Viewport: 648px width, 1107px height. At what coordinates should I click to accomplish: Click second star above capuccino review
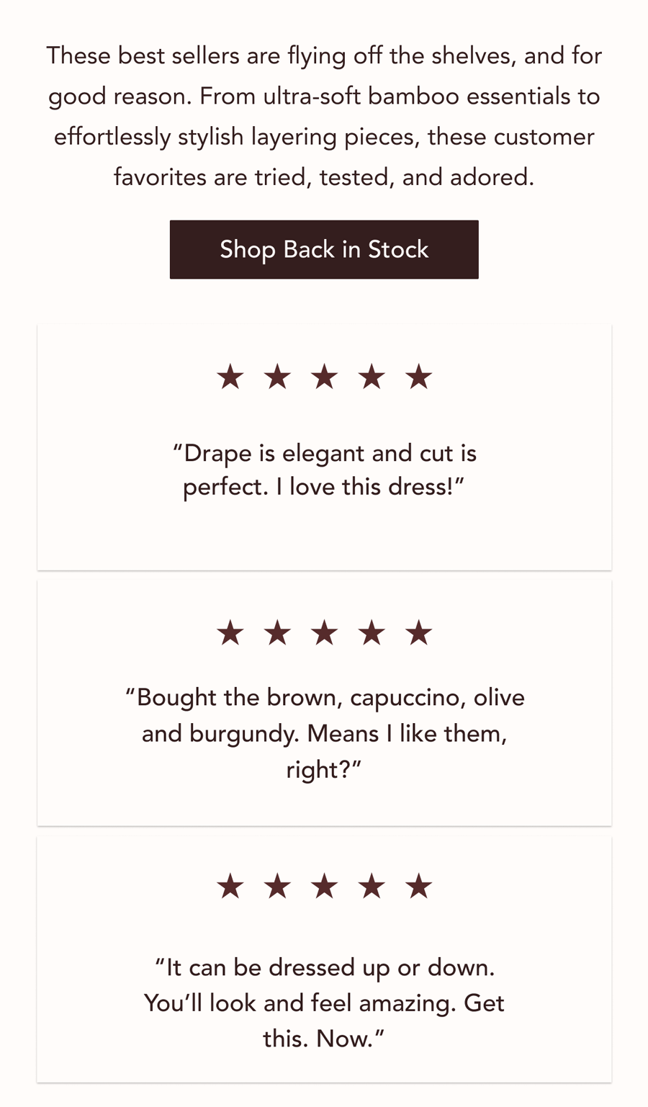(277, 633)
